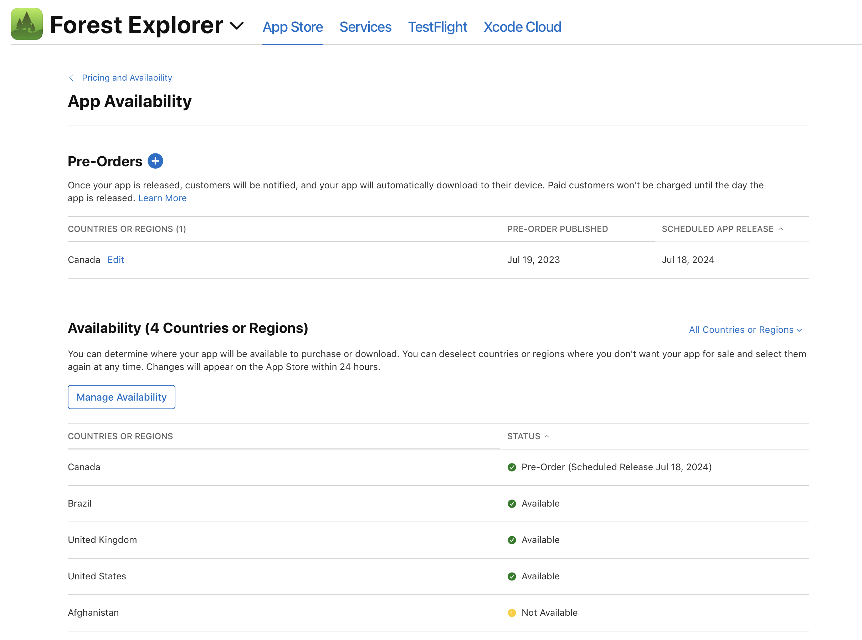Click the App Store tab icon
Image resolution: width=862 pixels, height=640 pixels.
(x=292, y=26)
